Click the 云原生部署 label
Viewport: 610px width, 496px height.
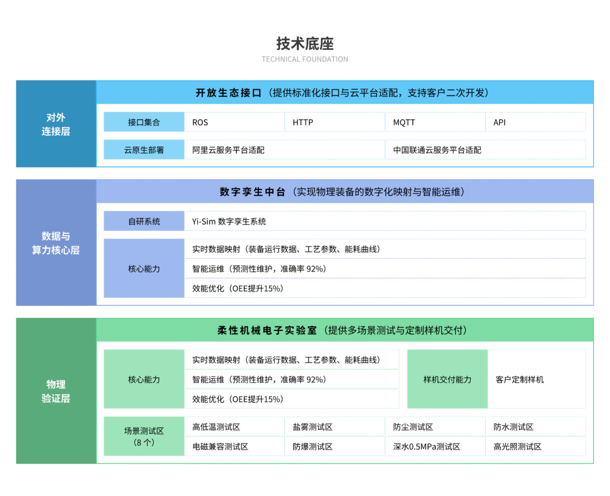click(x=144, y=150)
